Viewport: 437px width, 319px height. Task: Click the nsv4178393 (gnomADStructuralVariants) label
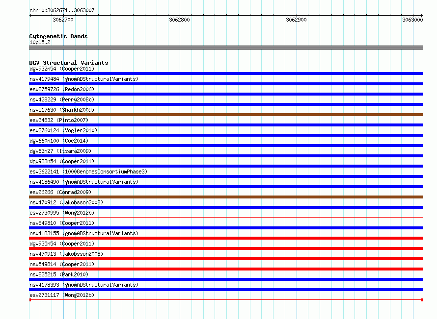(x=84, y=285)
